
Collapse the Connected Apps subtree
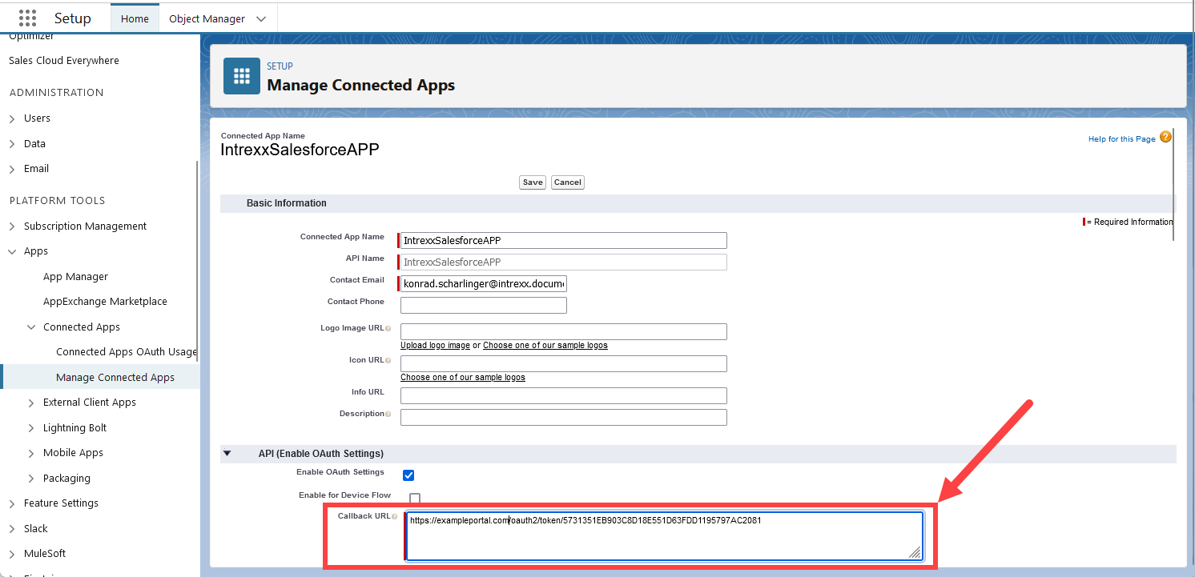point(31,327)
